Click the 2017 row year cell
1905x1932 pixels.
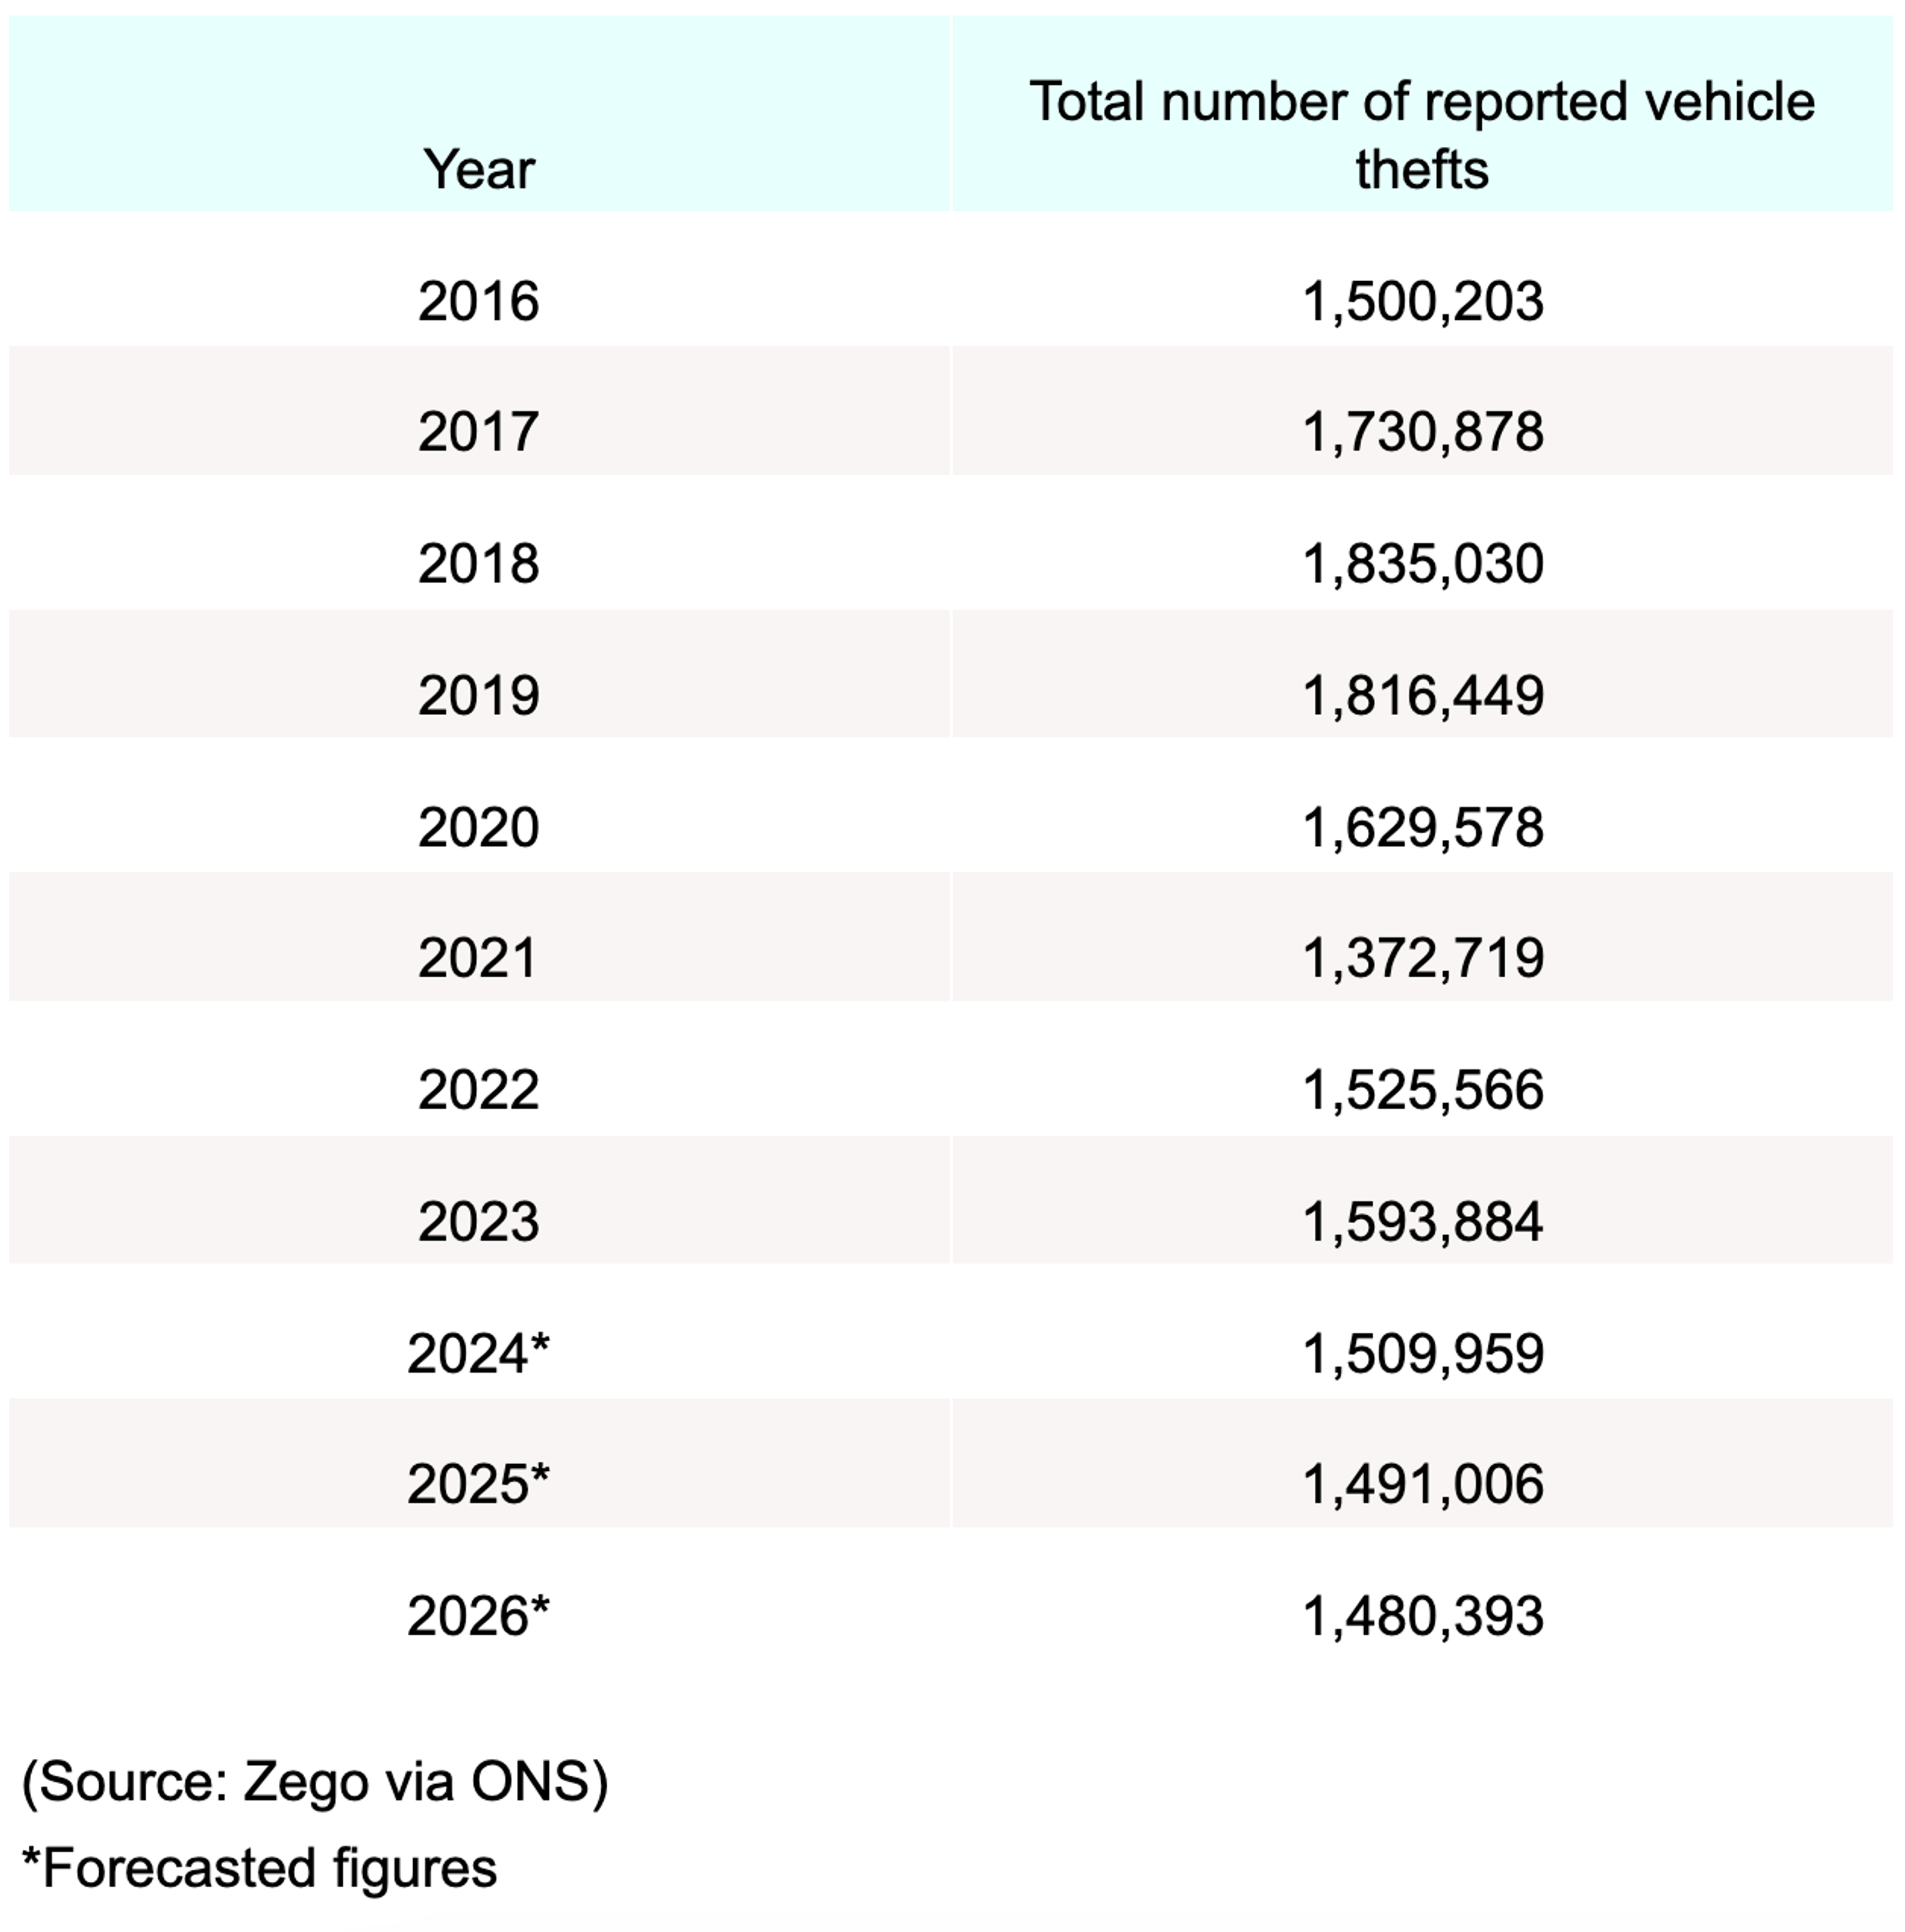(x=478, y=432)
